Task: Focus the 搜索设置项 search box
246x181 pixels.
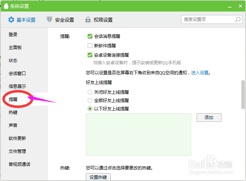Action: point(212,19)
